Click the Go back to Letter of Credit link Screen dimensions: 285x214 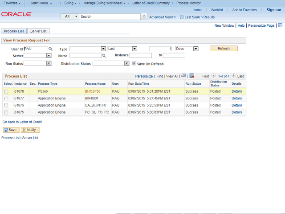22,122
